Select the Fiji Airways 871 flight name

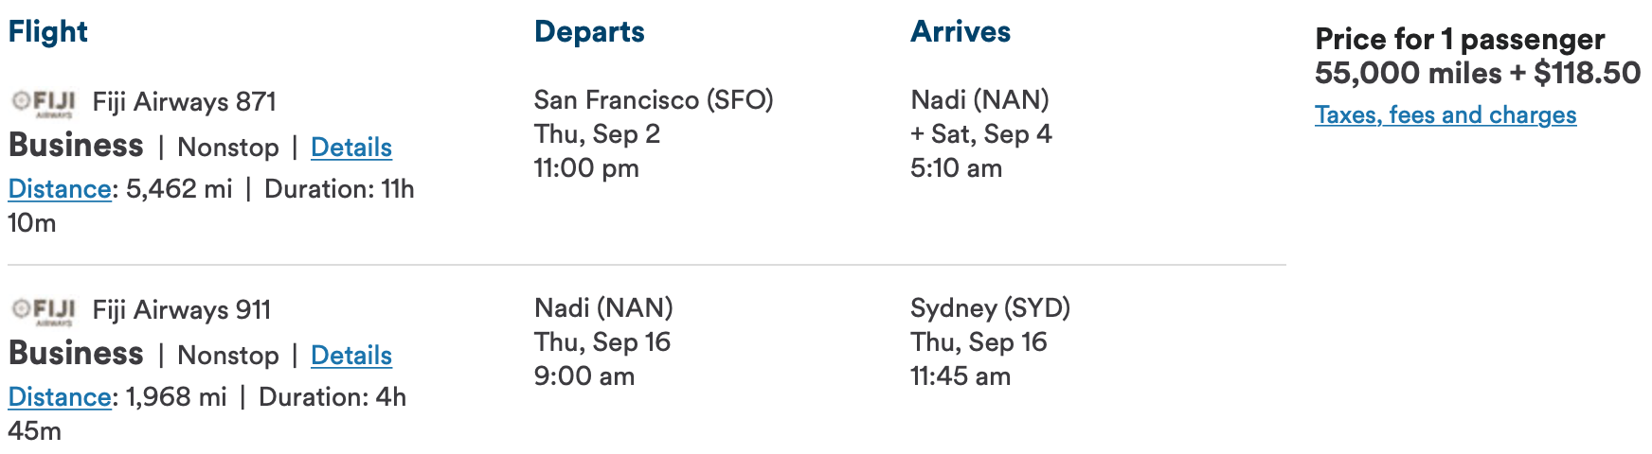(x=185, y=102)
